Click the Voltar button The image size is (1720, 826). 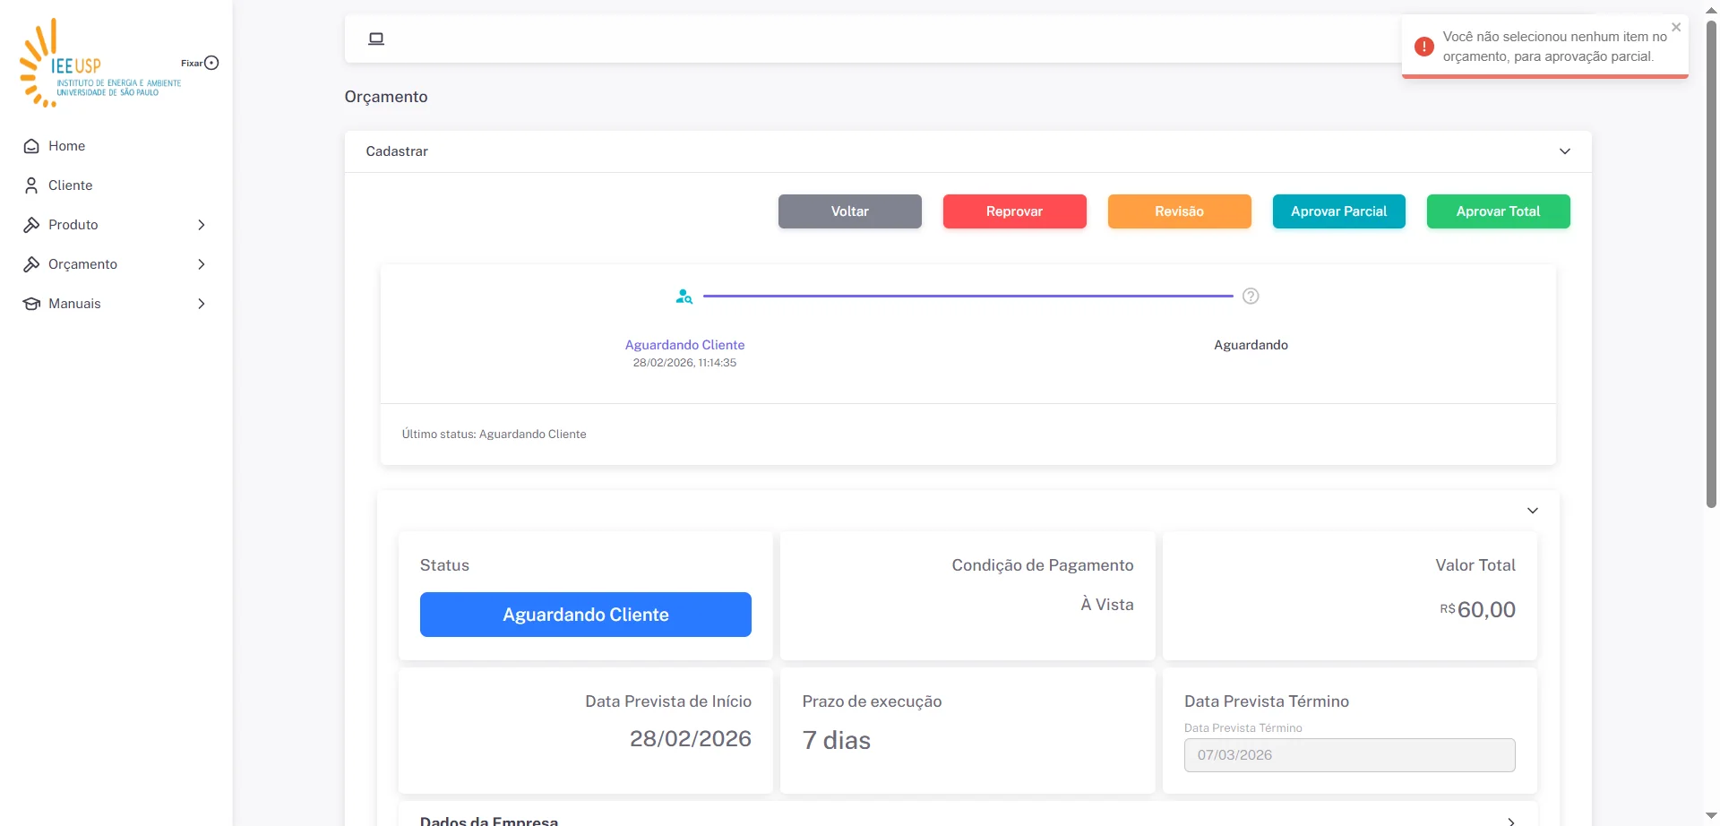tap(850, 211)
